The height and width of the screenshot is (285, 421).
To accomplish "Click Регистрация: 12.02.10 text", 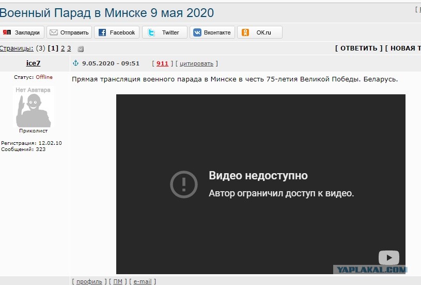I will [32, 143].
